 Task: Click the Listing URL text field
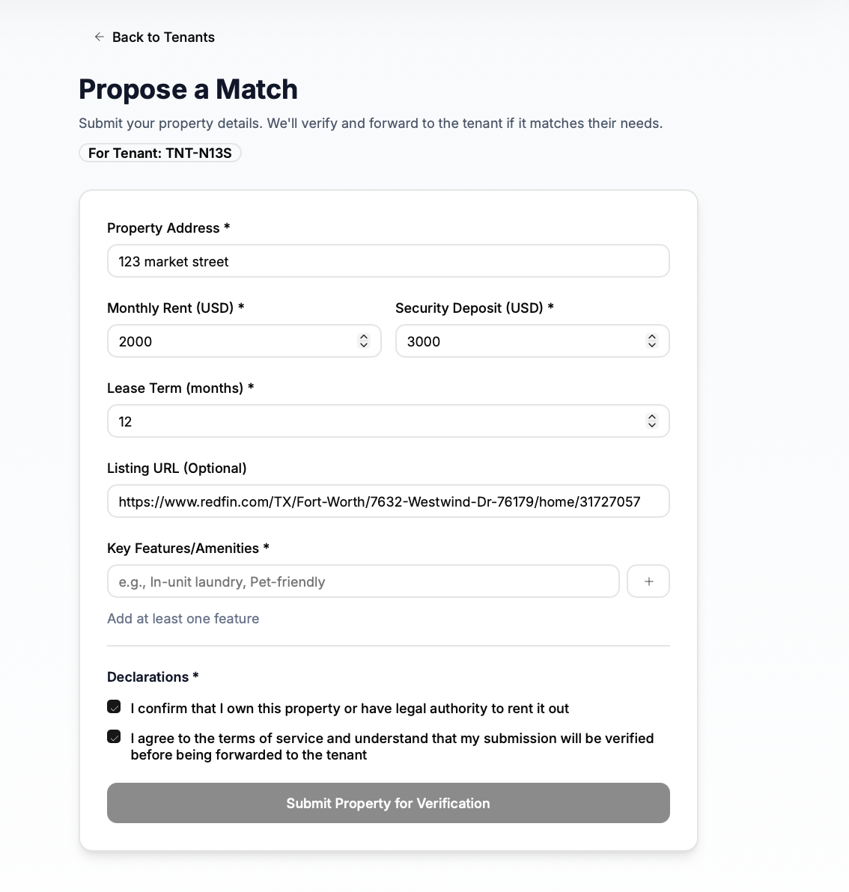point(388,501)
